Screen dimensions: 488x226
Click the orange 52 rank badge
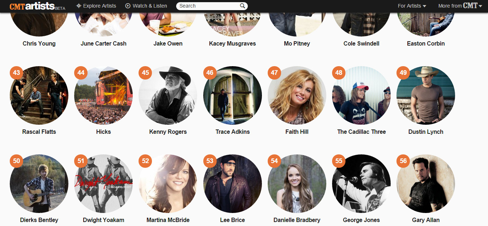coord(145,161)
